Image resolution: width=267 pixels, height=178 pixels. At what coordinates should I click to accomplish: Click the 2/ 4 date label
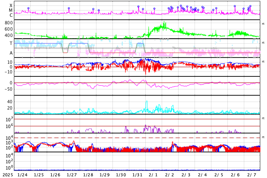tap(203, 175)
